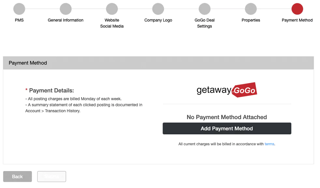Select the GoGo Deal Settings label
The image size is (320, 188).
pyautogui.click(x=205, y=23)
